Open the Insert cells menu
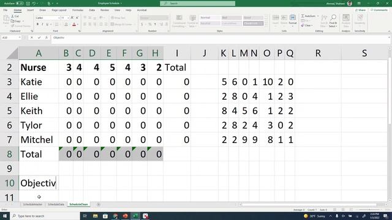This screenshot has width=392, height=220. [x=276, y=20]
